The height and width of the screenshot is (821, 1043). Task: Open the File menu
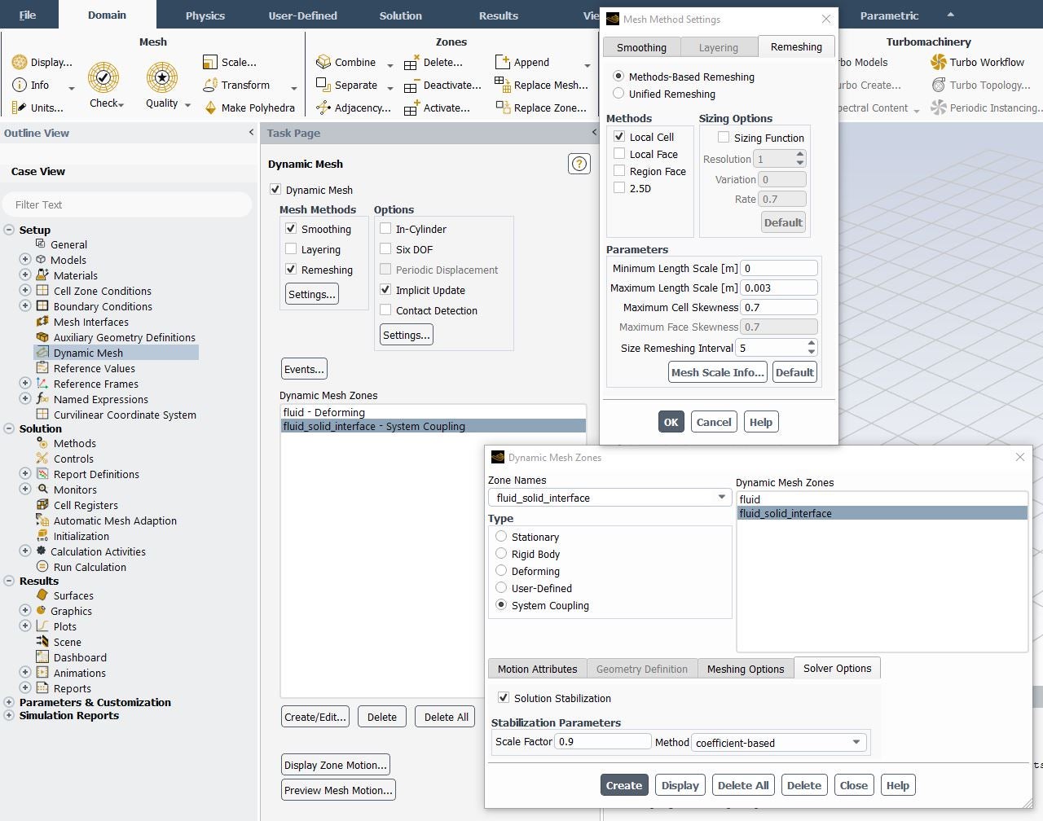(28, 15)
